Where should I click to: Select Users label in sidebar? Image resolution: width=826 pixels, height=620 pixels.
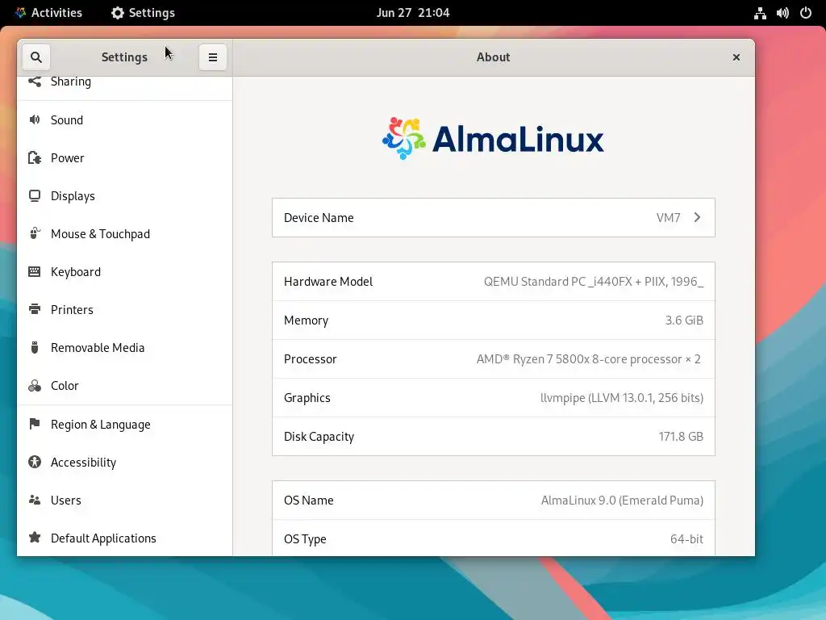click(x=66, y=500)
